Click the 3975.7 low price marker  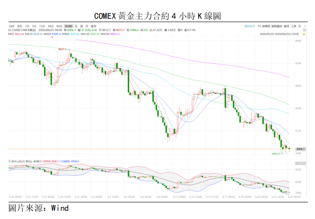pyautogui.click(x=276, y=154)
